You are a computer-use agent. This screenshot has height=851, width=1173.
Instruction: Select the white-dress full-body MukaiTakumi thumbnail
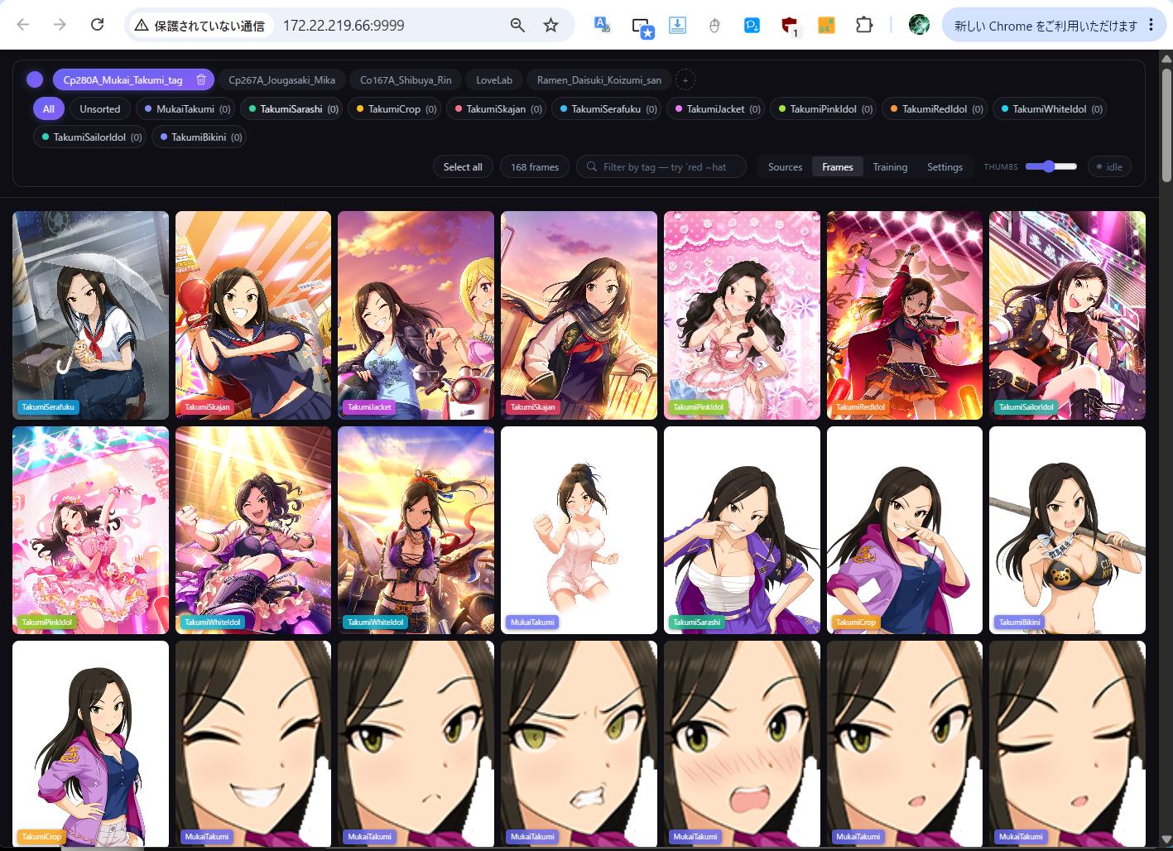click(579, 531)
